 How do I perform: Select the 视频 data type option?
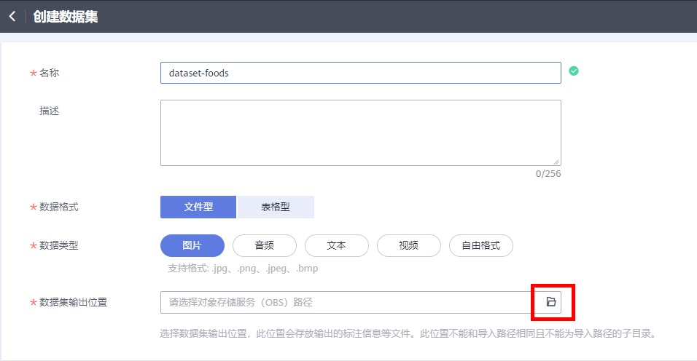408,245
